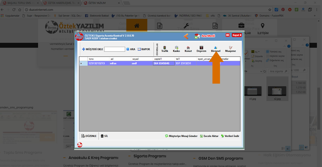The width and height of the screenshot is (322, 167).
Task: Click Hiçbirini seçme in Explorer ribbon
Action: 275,56
